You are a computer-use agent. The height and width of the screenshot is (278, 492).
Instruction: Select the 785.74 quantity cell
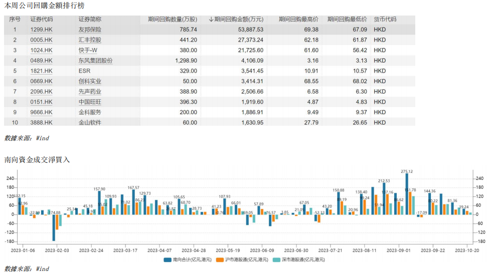click(x=188, y=30)
